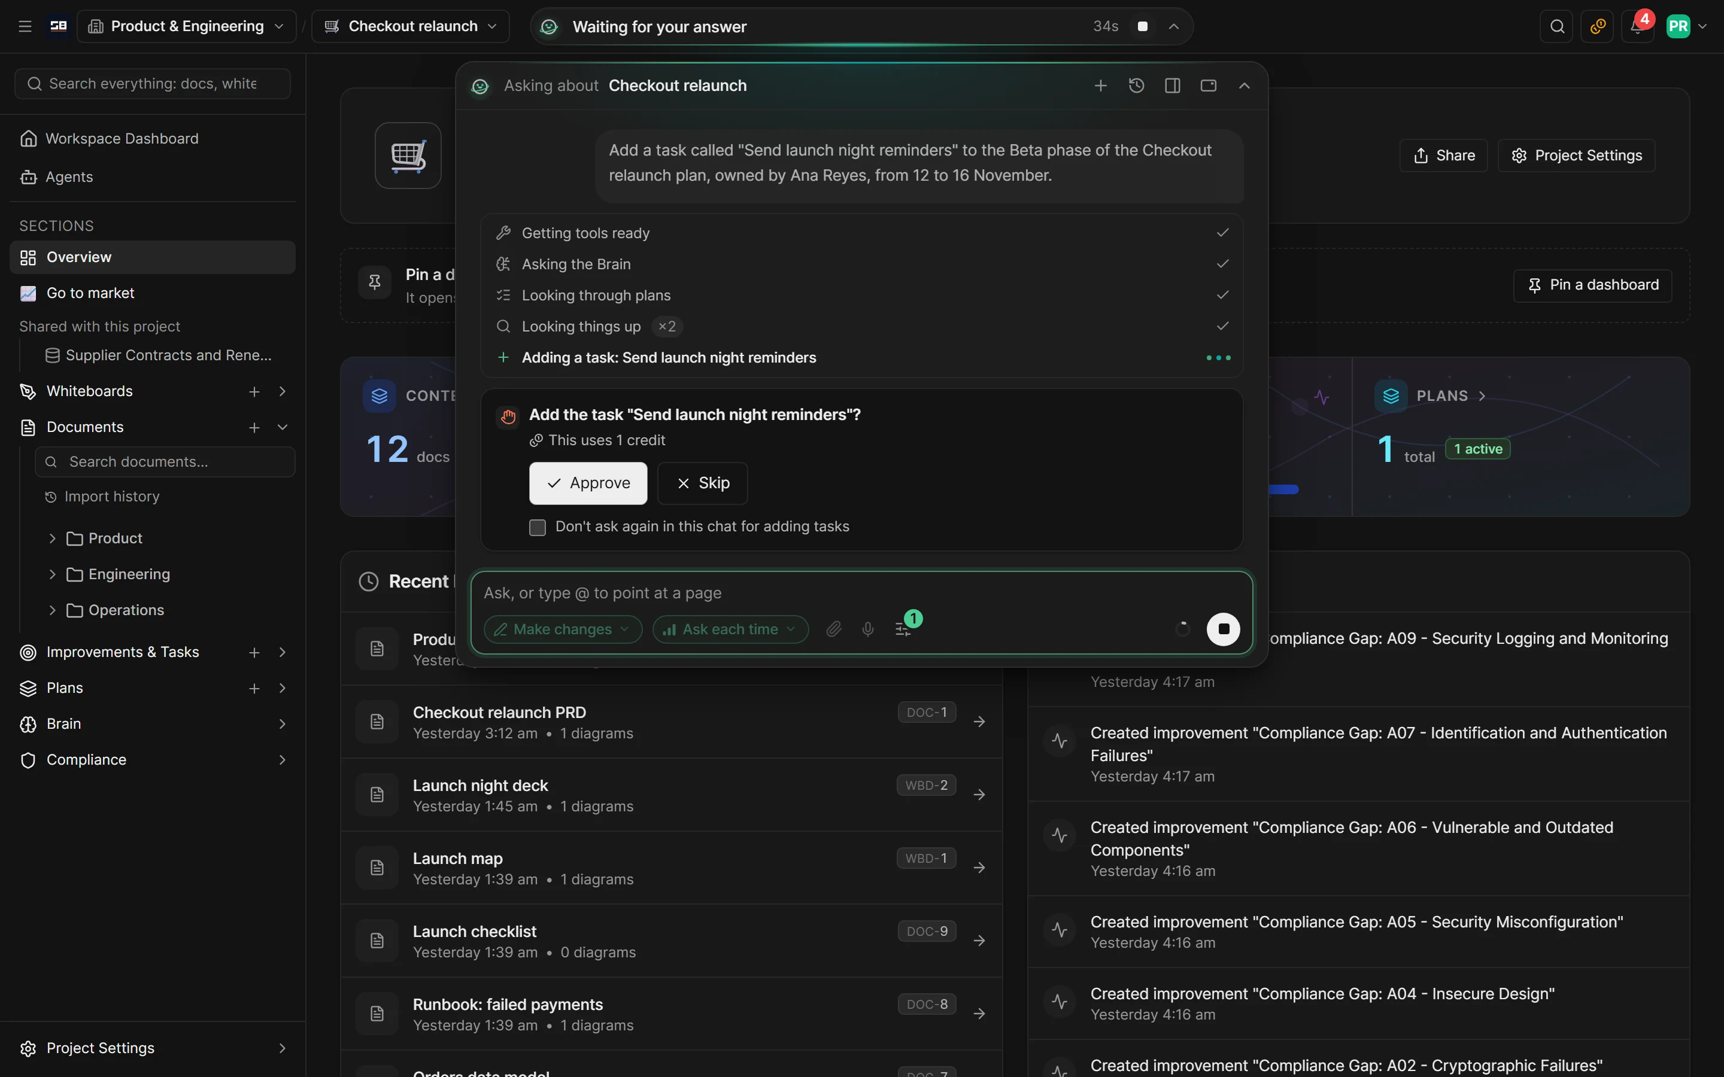This screenshot has width=1724, height=1077.
Task: Attach a file with paperclip icon
Action: click(x=833, y=629)
